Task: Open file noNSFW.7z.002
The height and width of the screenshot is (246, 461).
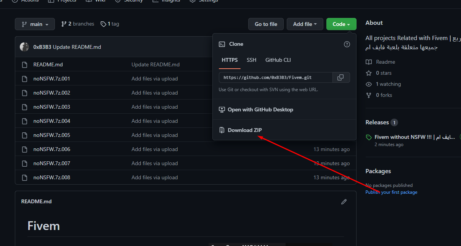Action: click(51, 93)
